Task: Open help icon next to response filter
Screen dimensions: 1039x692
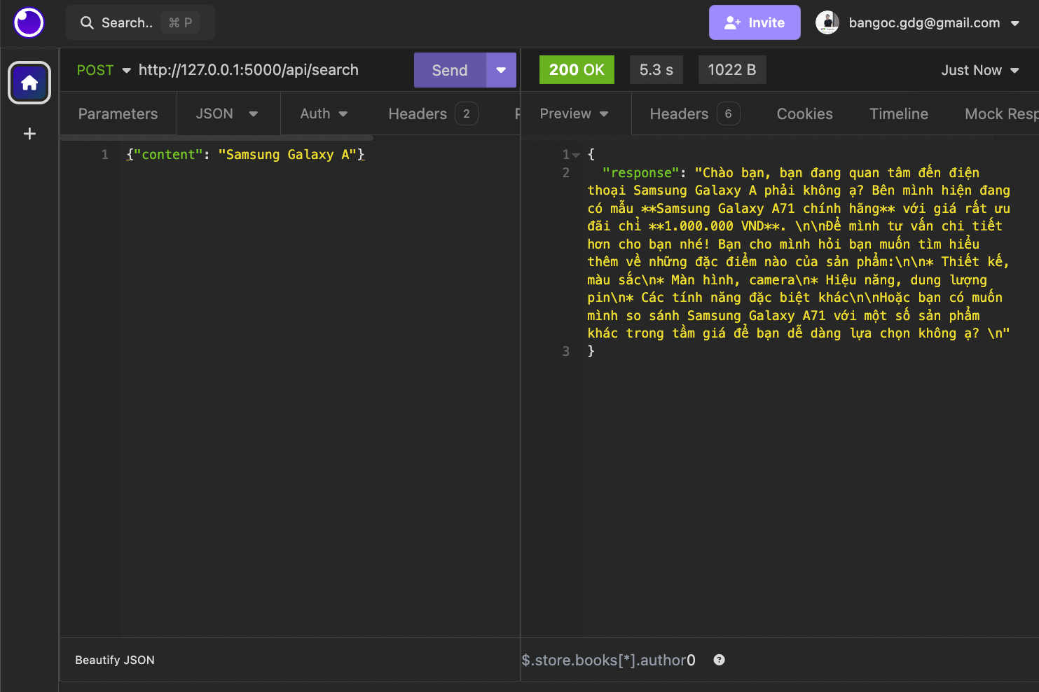Action: 719,660
